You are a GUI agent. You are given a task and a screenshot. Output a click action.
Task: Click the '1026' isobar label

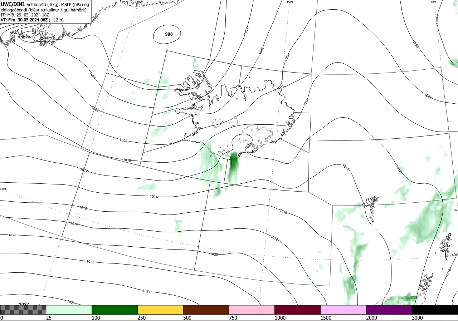[x=71, y=302]
